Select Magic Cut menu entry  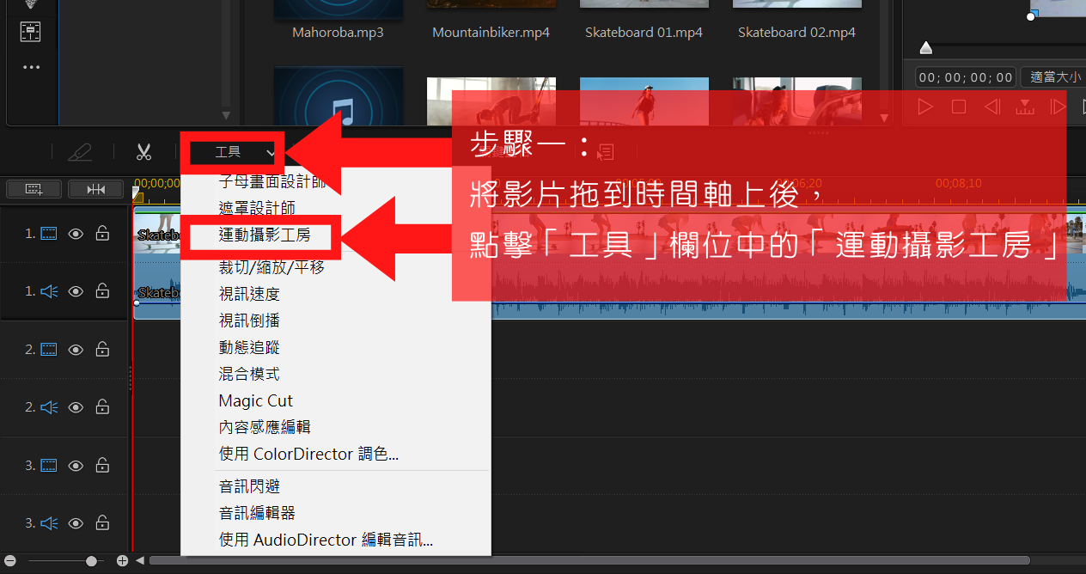[256, 400]
